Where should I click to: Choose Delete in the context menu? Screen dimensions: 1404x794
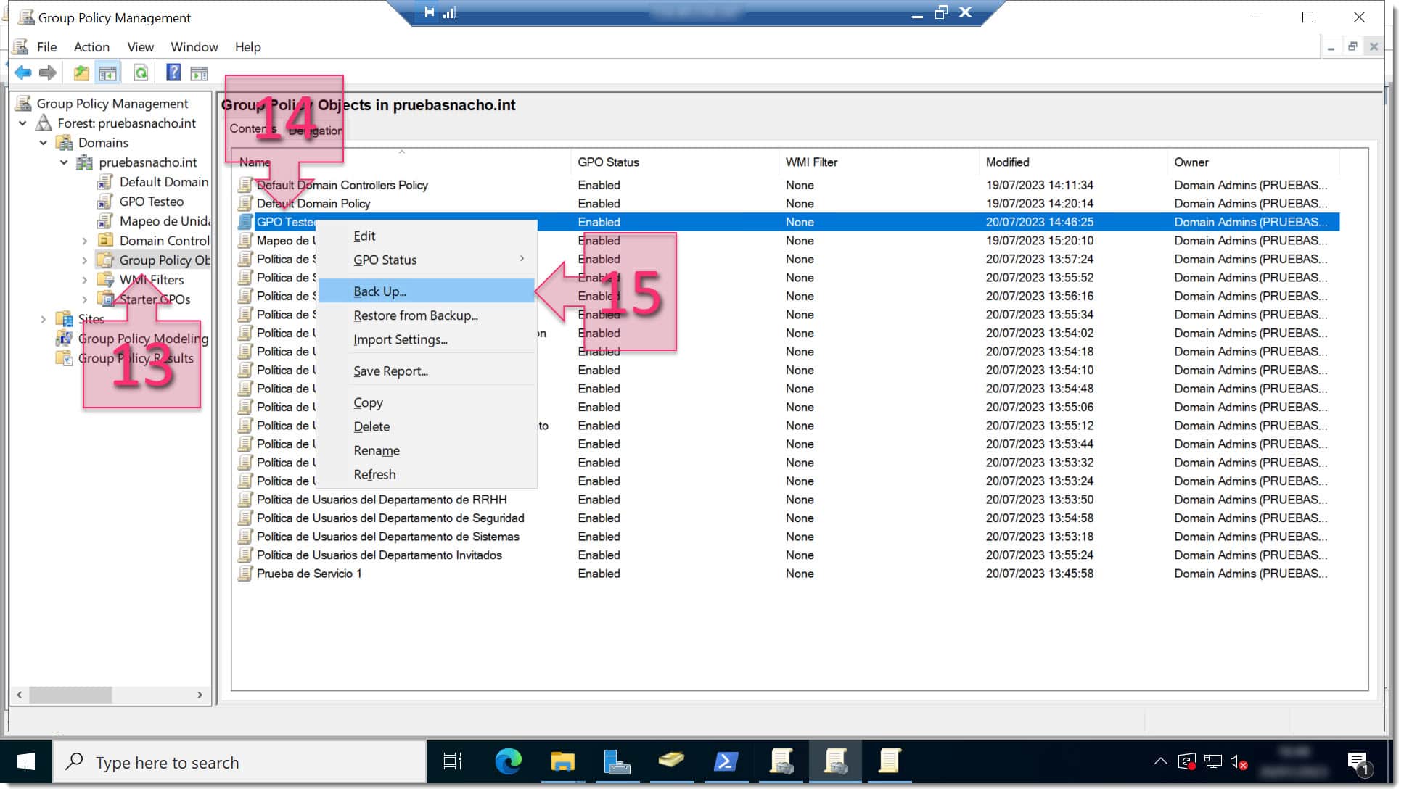[x=427, y=427]
